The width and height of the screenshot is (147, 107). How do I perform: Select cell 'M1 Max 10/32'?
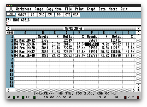[25, 40]
